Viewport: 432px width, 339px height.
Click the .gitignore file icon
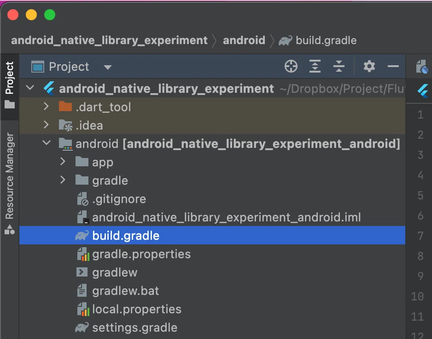82,199
